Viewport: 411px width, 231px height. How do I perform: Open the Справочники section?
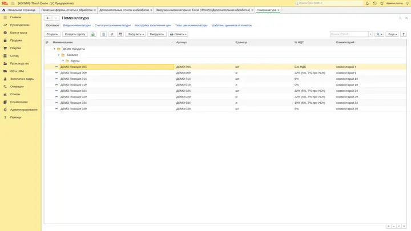(19, 102)
